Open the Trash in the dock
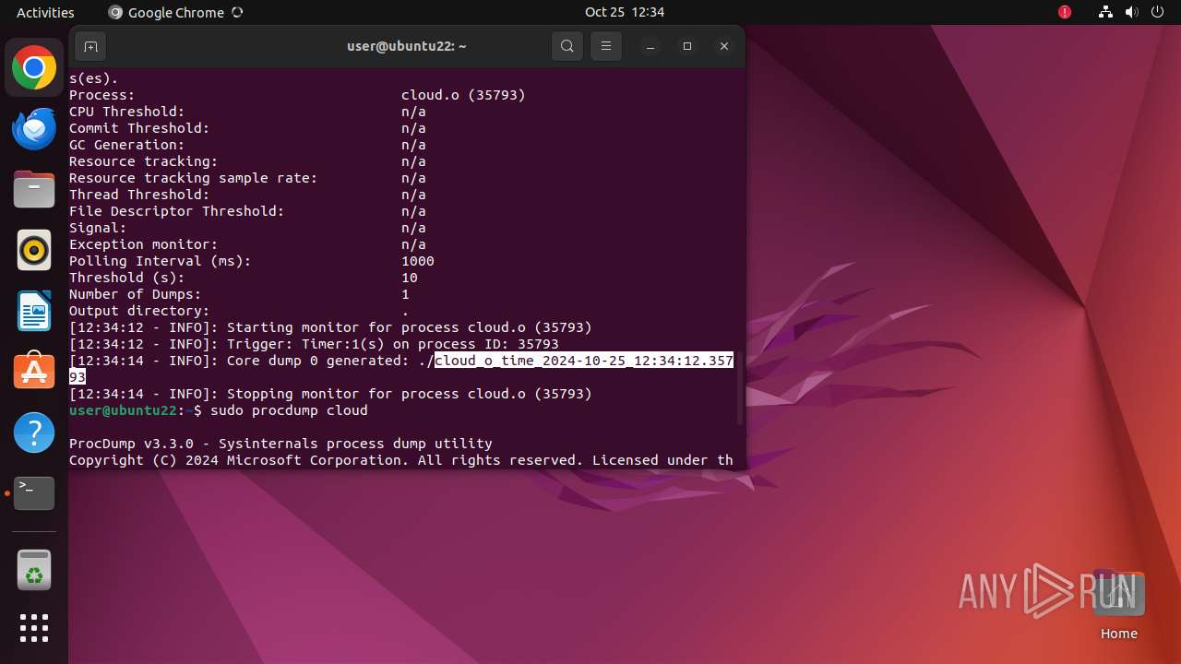Screen dimensions: 1181x664 coord(34,570)
